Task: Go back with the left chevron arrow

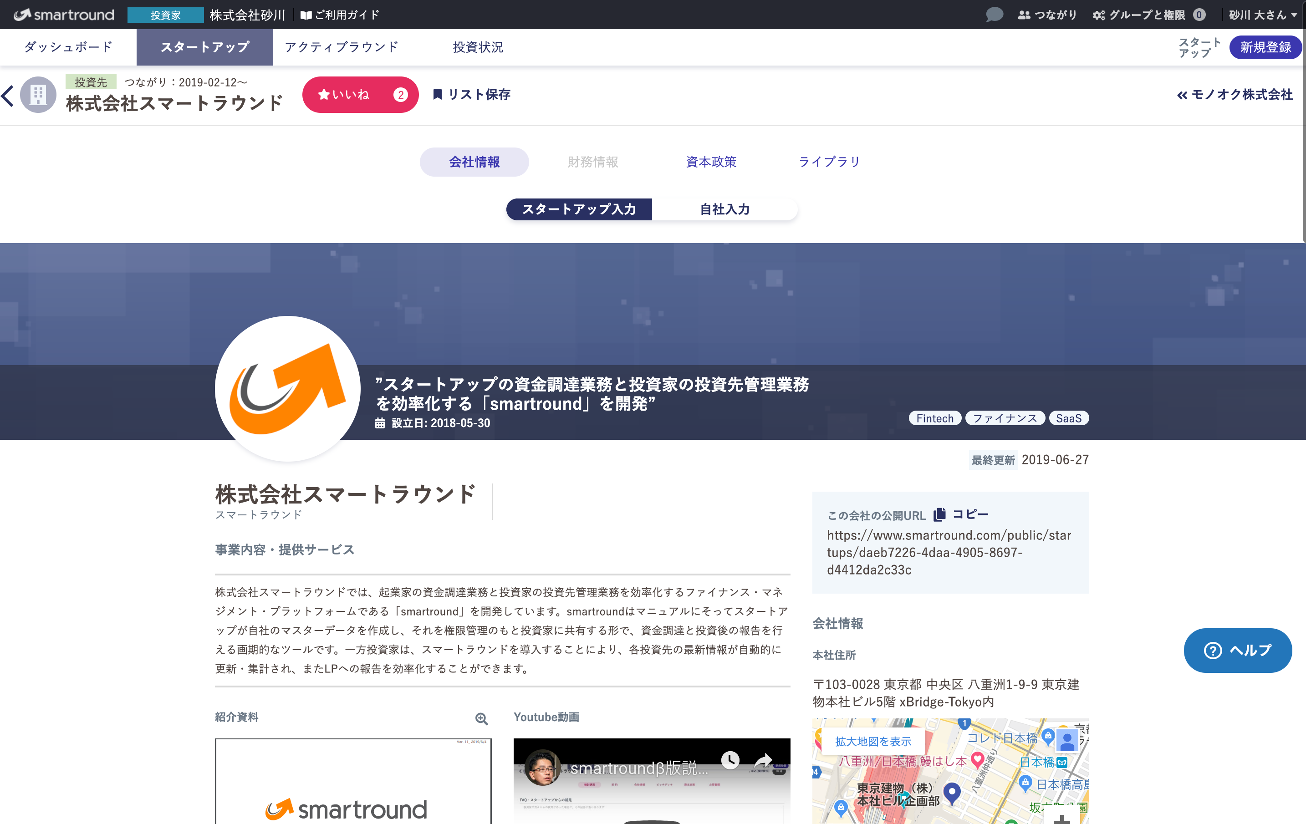Action: coord(8,96)
